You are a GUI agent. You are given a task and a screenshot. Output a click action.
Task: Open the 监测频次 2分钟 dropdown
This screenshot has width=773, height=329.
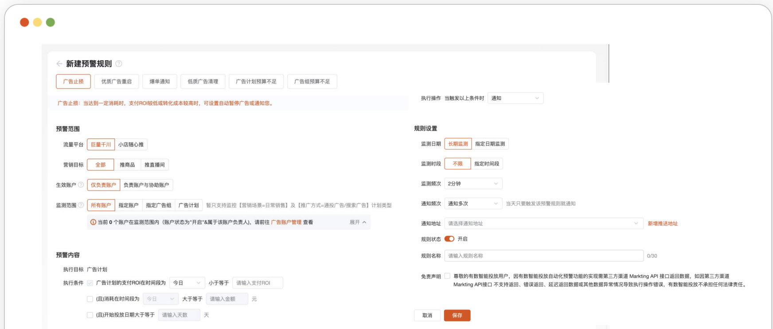(x=473, y=184)
